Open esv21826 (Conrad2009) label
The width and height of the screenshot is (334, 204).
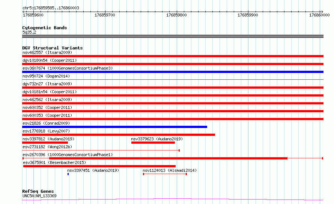[46, 123]
